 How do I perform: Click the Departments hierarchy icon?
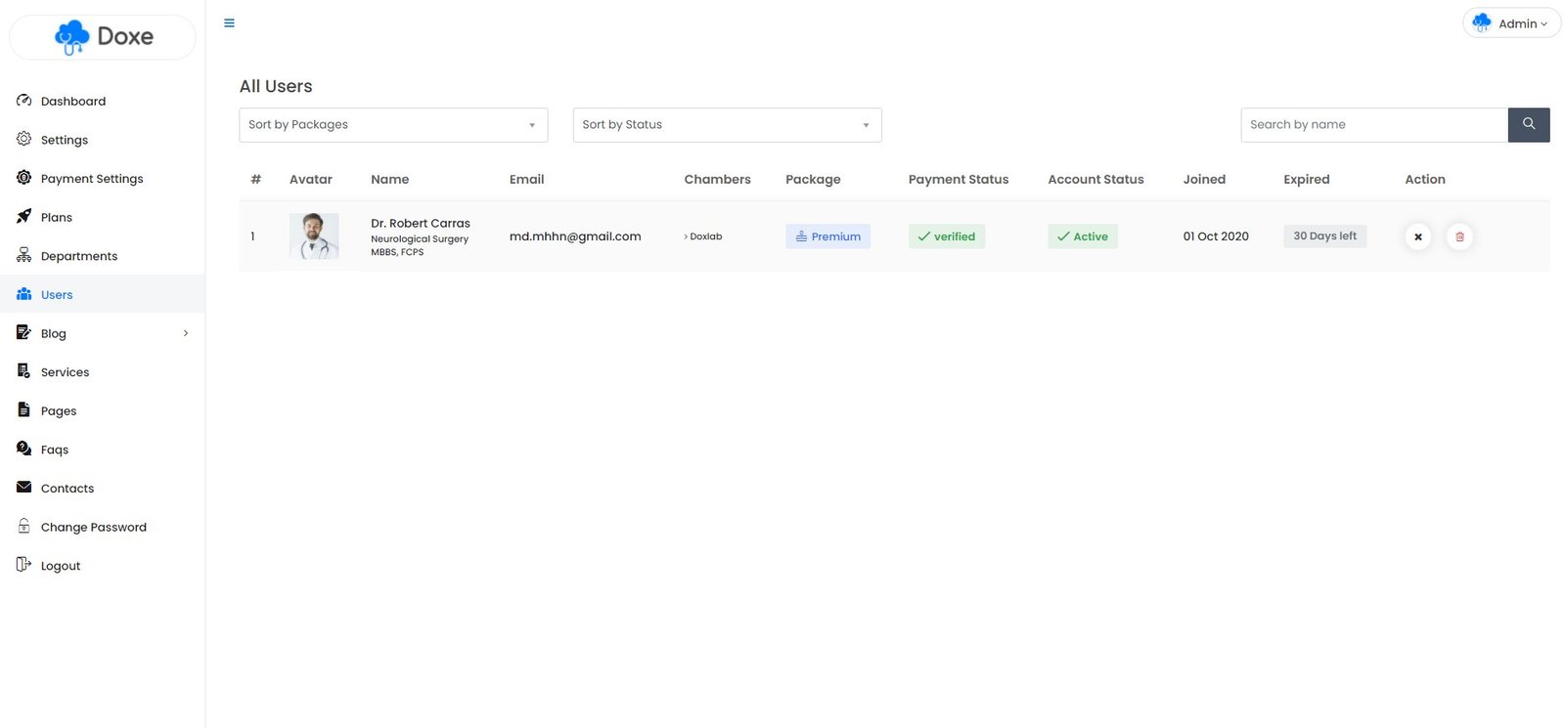point(24,255)
